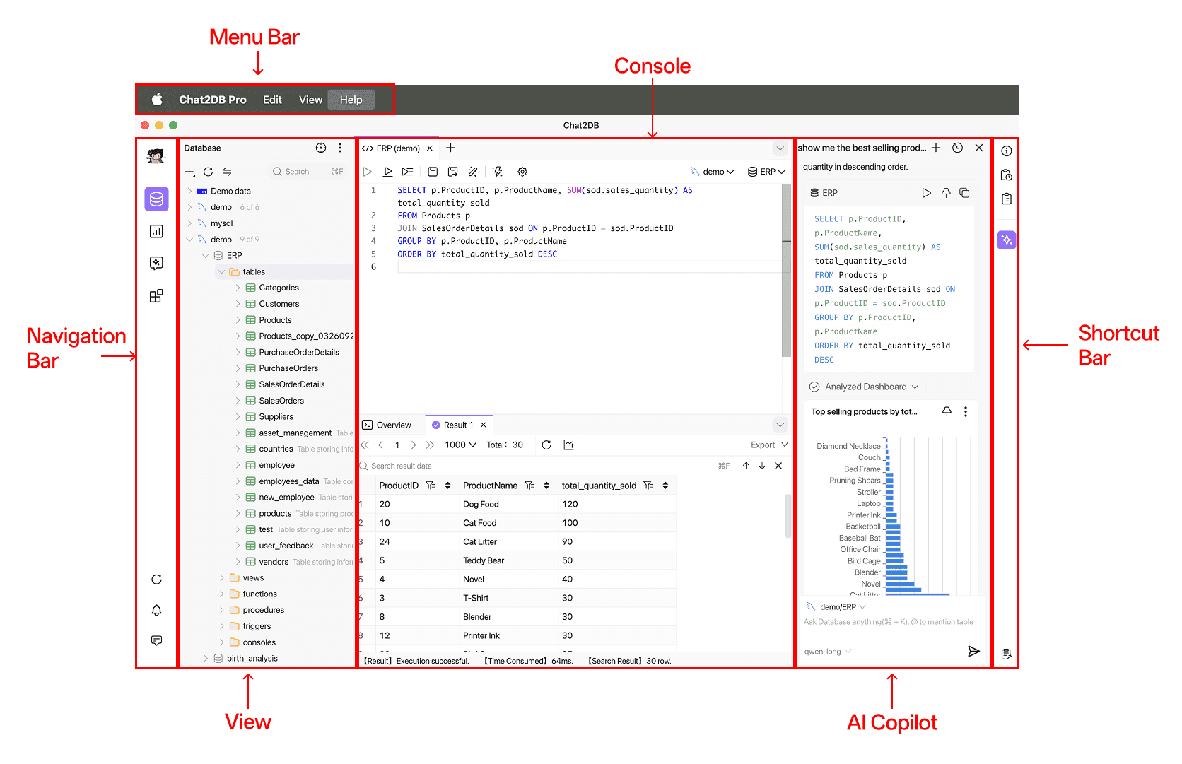Click the lightning bolt icon in the console toolbar
This screenshot has width=1182, height=764.
point(498,172)
